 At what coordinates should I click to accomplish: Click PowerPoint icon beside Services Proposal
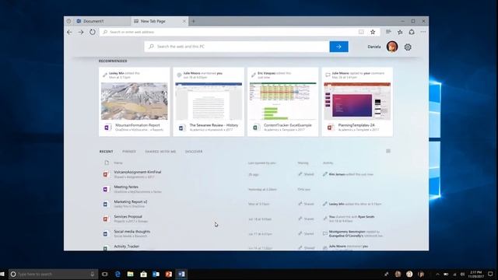(x=106, y=219)
